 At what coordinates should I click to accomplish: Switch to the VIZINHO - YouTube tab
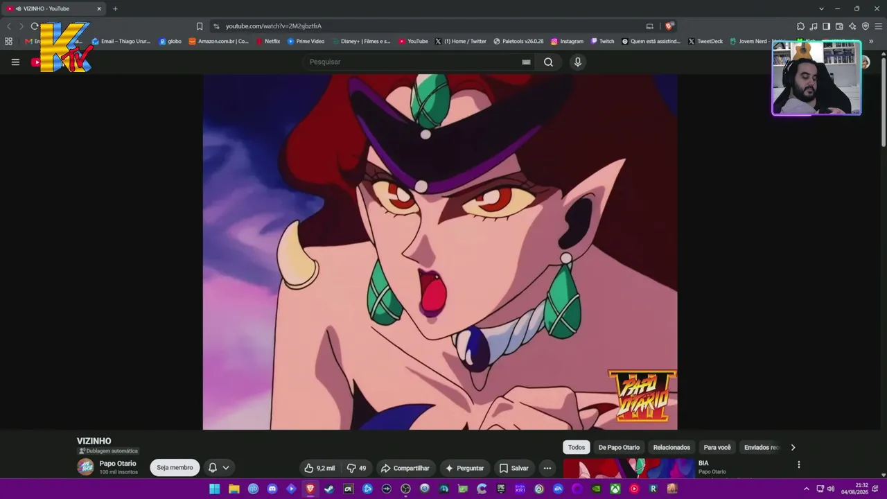[53, 9]
